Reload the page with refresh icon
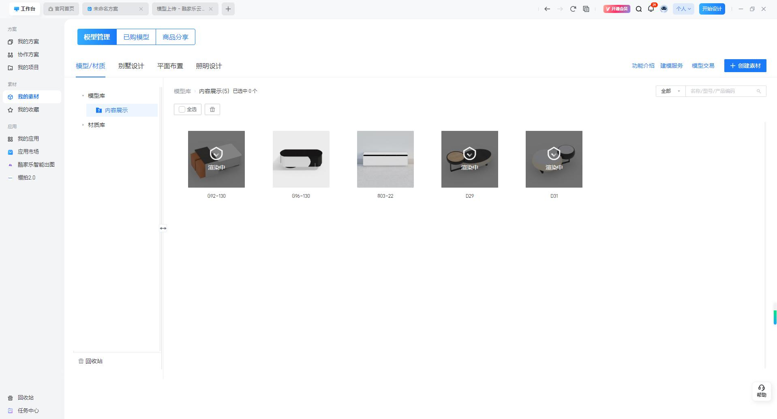Screen dimensions: 777x419 (x=573, y=9)
